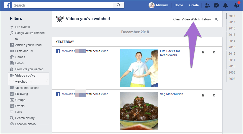
Task: Open the Friend requests icon
Action: pyautogui.click(x=207, y=5)
